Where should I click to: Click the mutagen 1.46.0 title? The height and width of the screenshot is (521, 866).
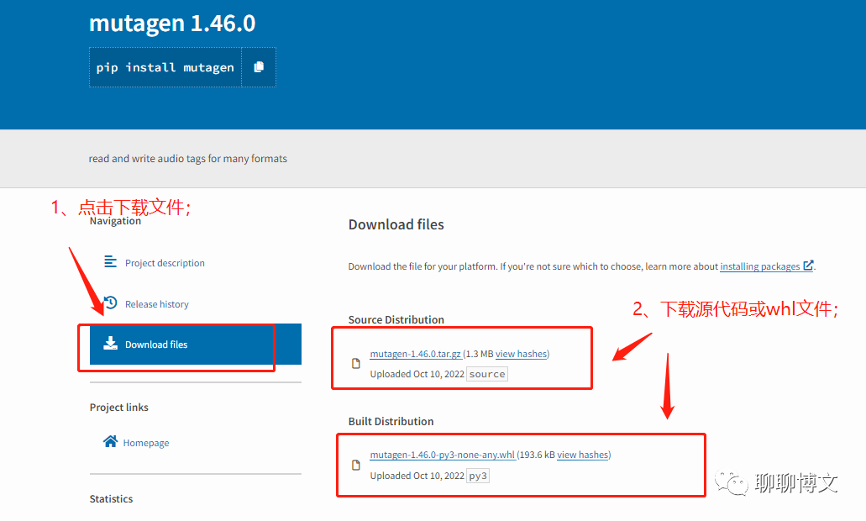click(x=172, y=24)
